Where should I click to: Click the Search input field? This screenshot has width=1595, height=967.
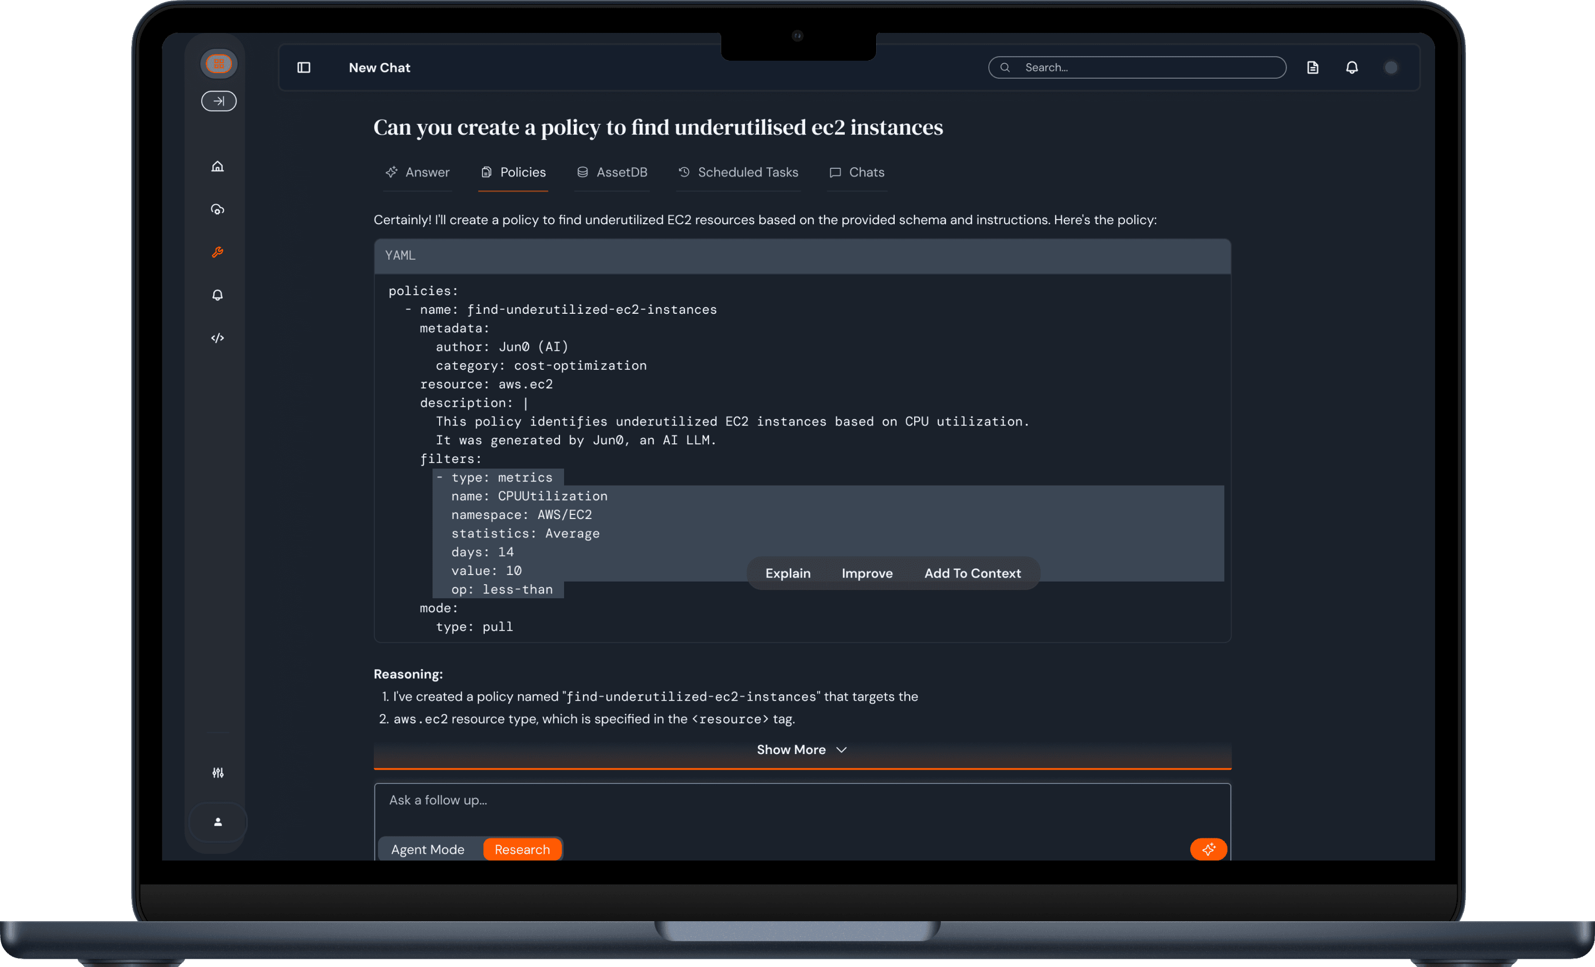[1146, 67]
